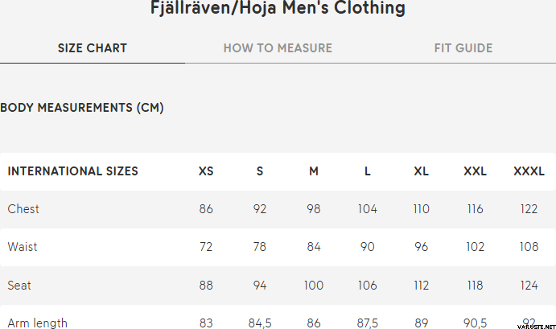Click the Fjällräven/Hoja Men's Clothing title
This screenshot has height=329, width=556.
click(278, 10)
